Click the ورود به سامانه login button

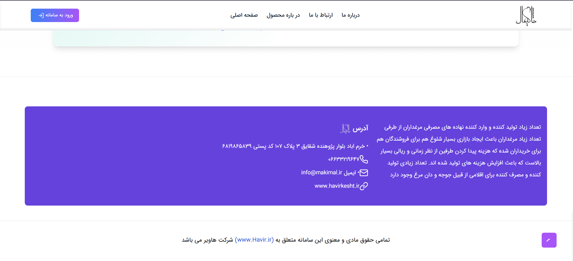coord(55,15)
